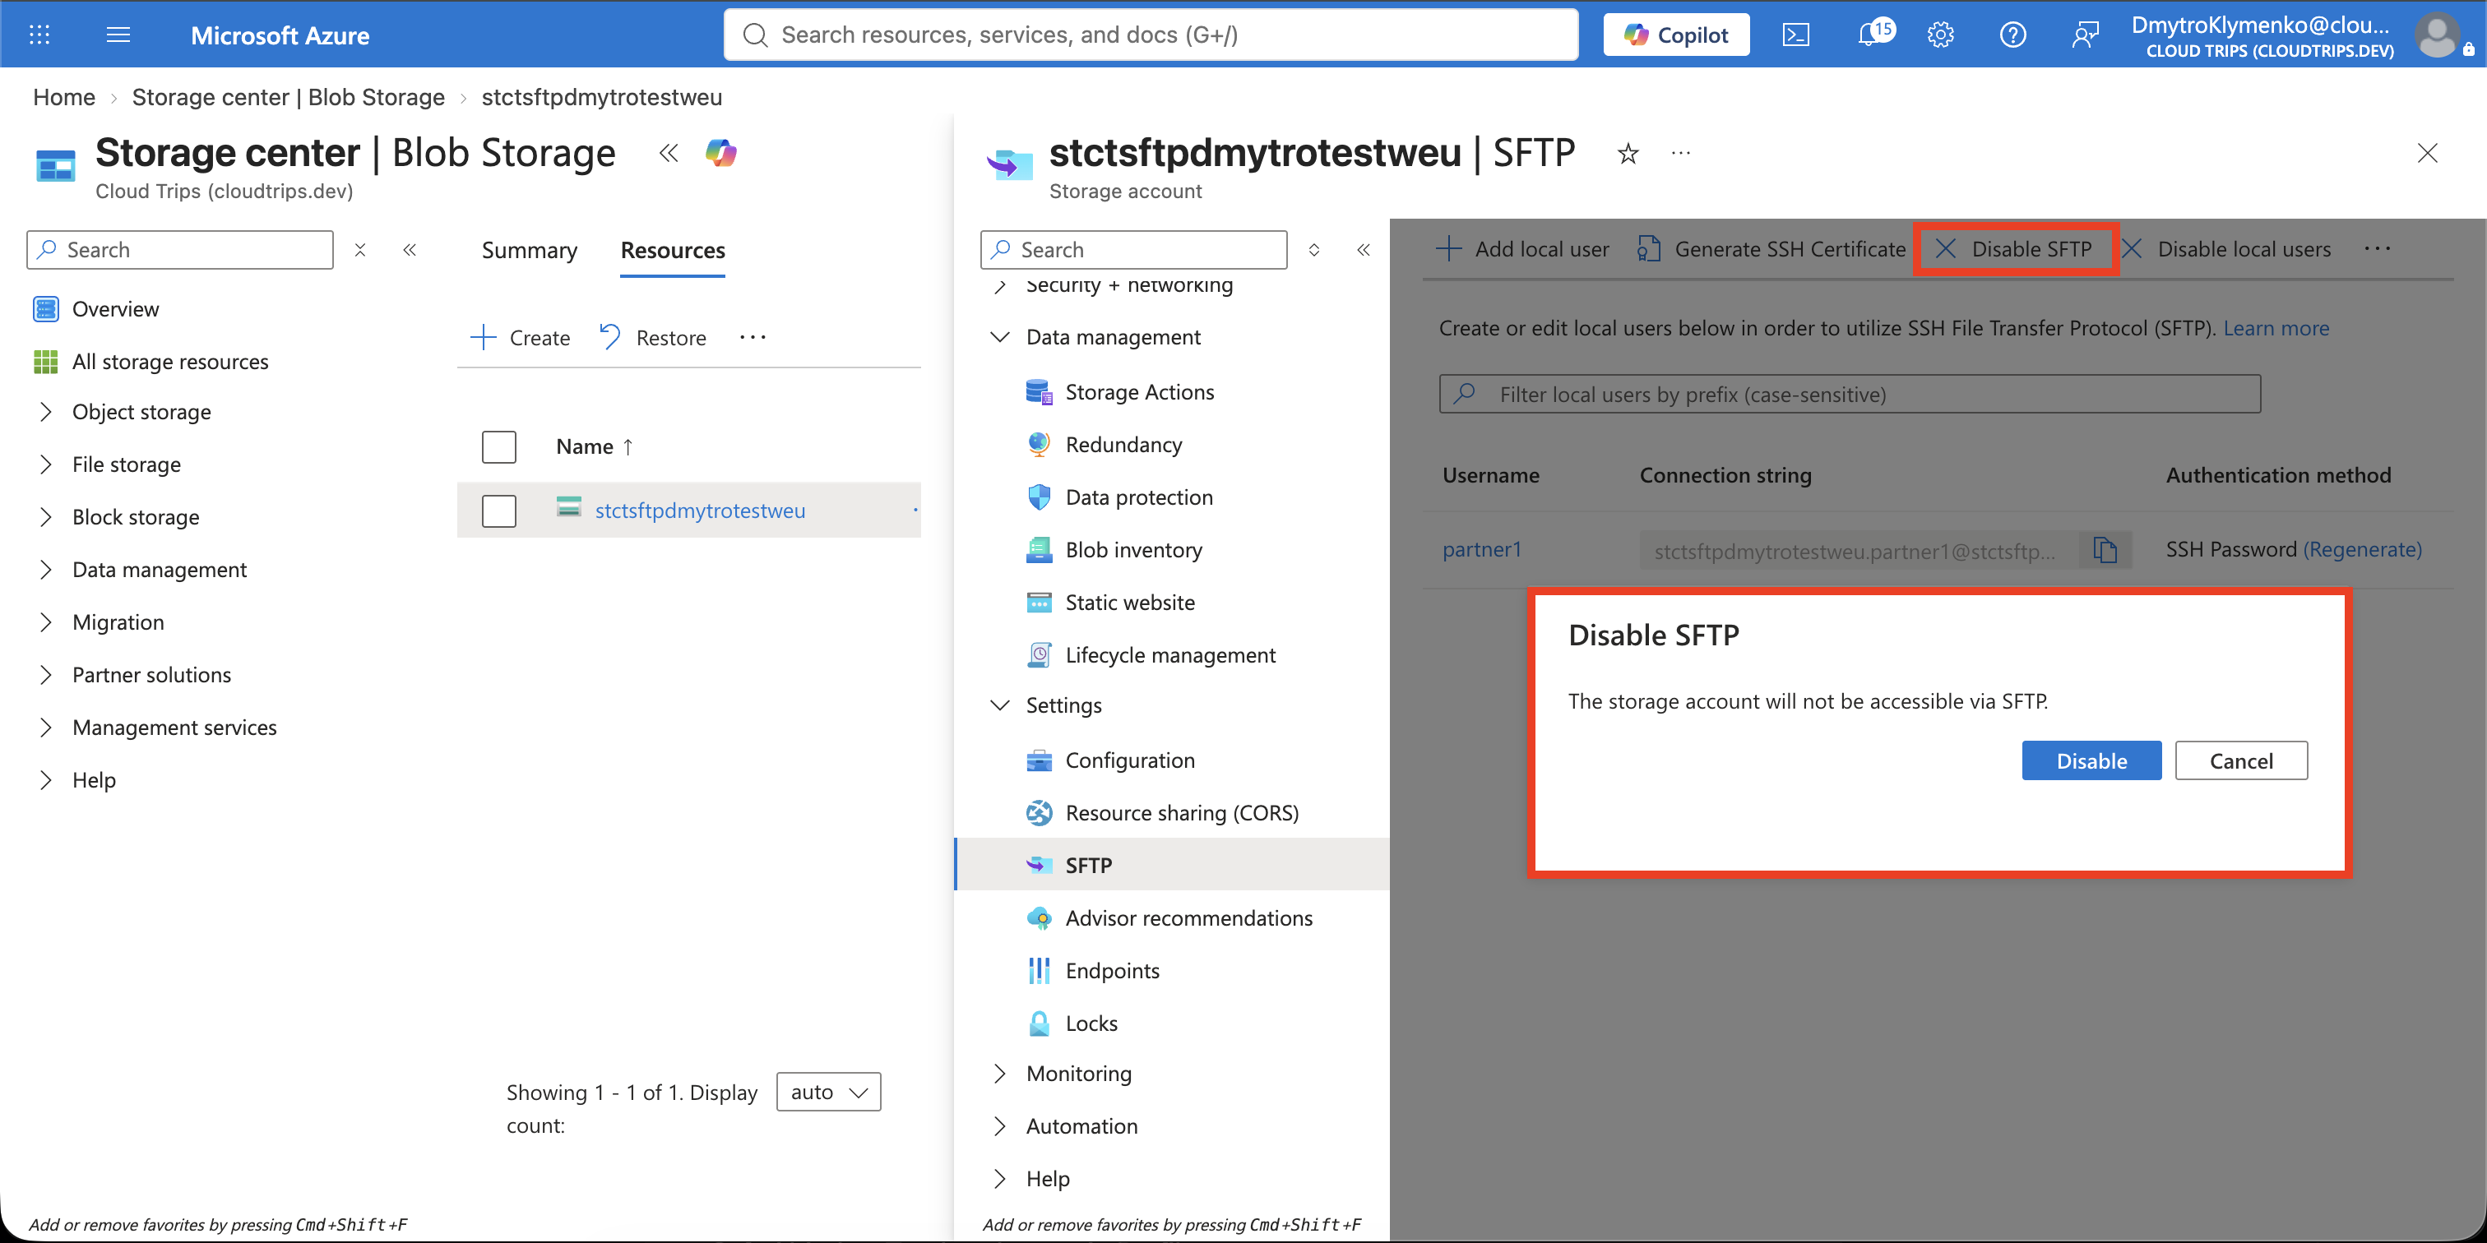Expand the Automation group

point(1000,1126)
